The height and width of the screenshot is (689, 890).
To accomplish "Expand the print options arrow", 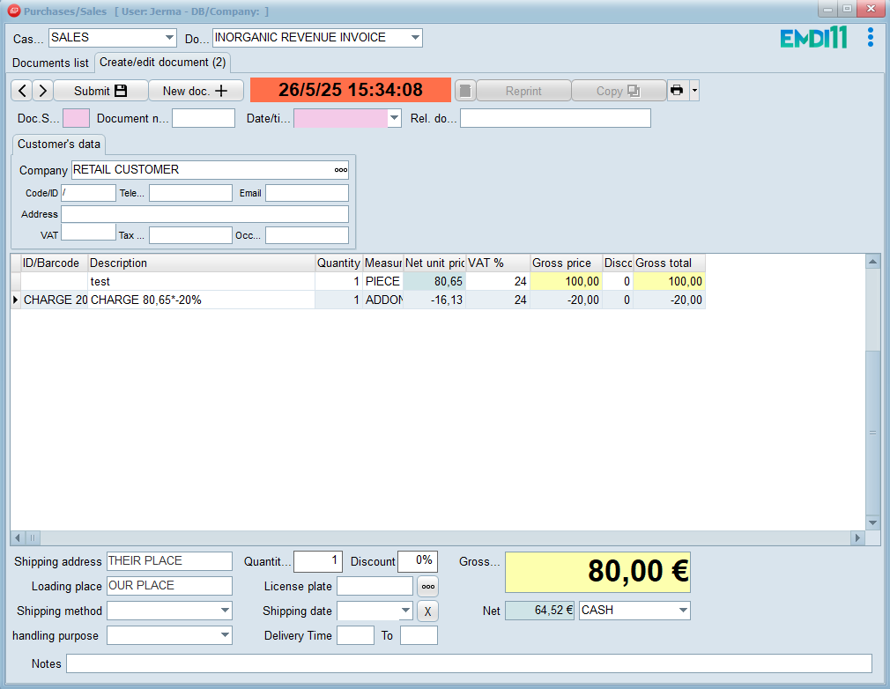I will pos(694,91).
